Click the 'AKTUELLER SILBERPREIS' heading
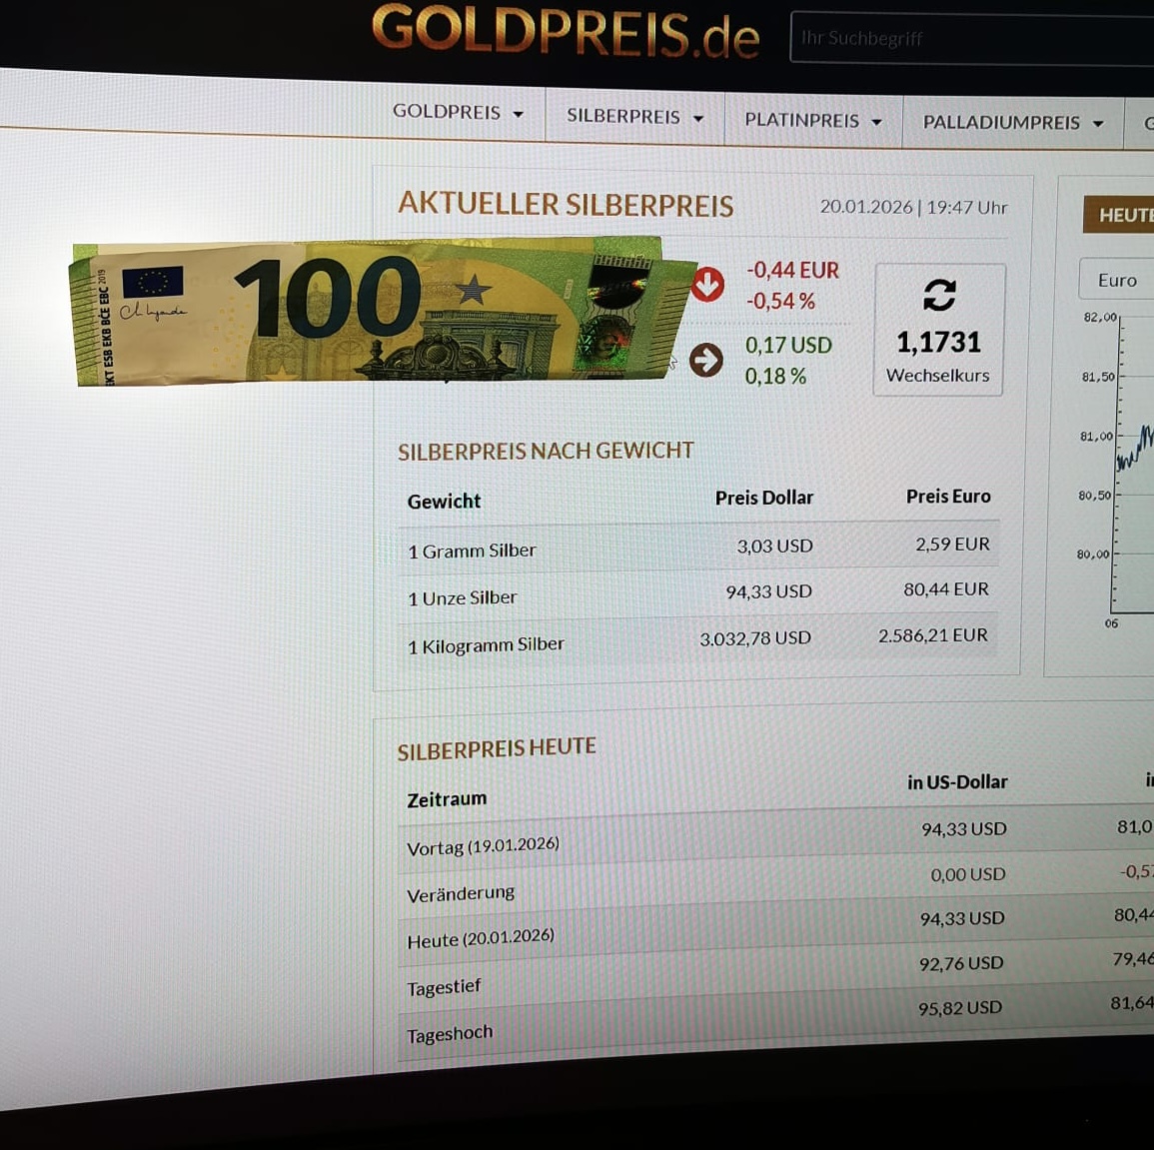The height and width of the screenshot is (1150, 1154). pos(566,205)
